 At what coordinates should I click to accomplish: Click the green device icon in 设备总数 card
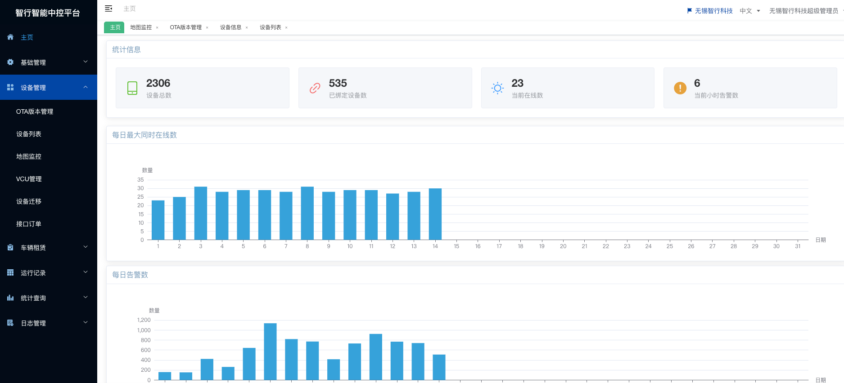pos(132,88)
